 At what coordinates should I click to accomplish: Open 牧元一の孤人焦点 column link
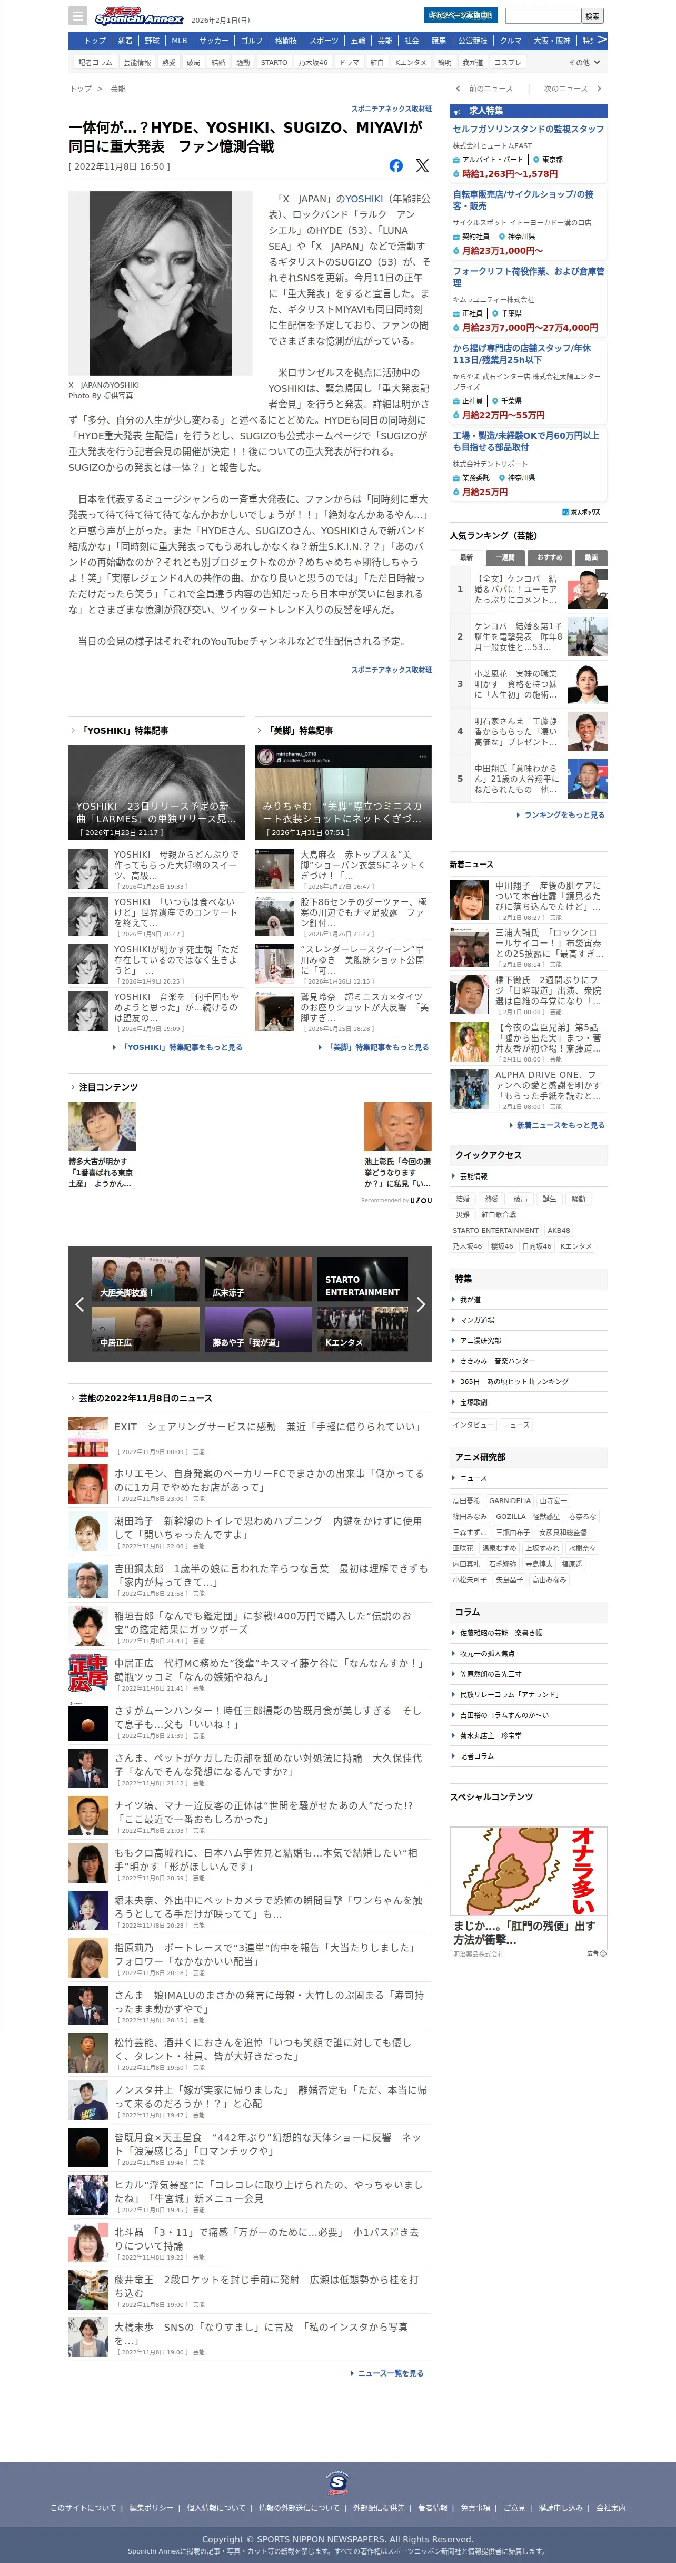click(487, 1654)
